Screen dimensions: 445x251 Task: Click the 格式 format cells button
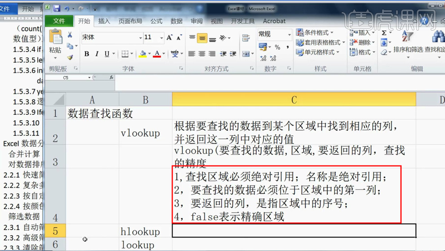(362, 52)
